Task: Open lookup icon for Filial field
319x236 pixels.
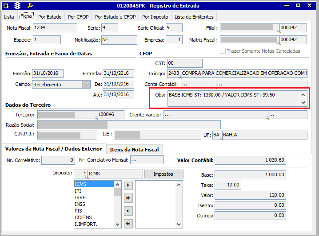Action: tap(279, 31)
